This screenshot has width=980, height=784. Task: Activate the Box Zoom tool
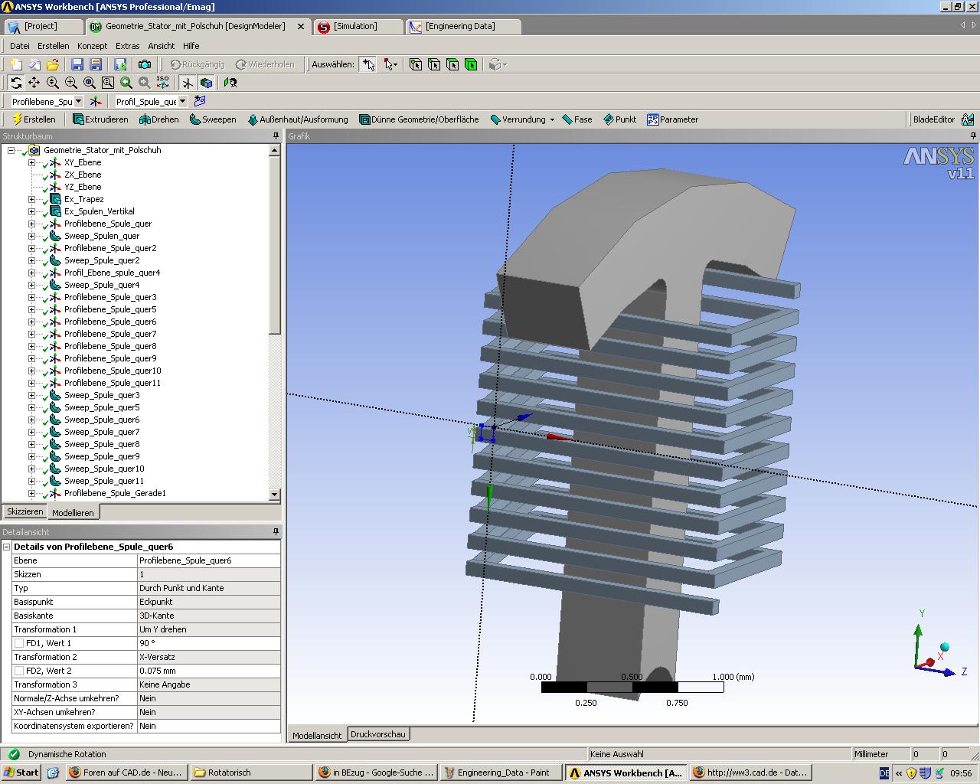coord(71,83)
